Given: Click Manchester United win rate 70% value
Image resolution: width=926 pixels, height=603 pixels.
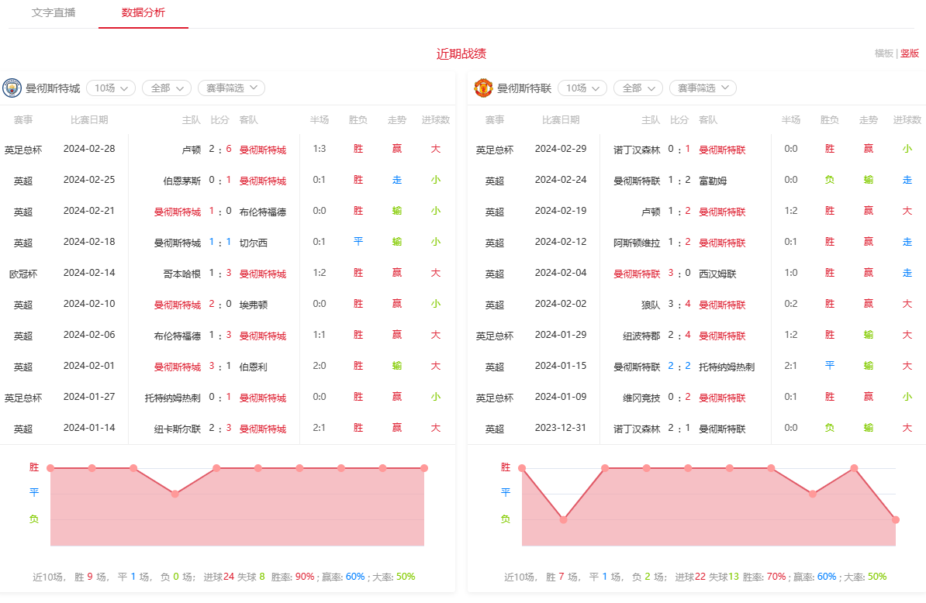Looking at the screenshot, I should pyautogui.click(x=776, y=577).
